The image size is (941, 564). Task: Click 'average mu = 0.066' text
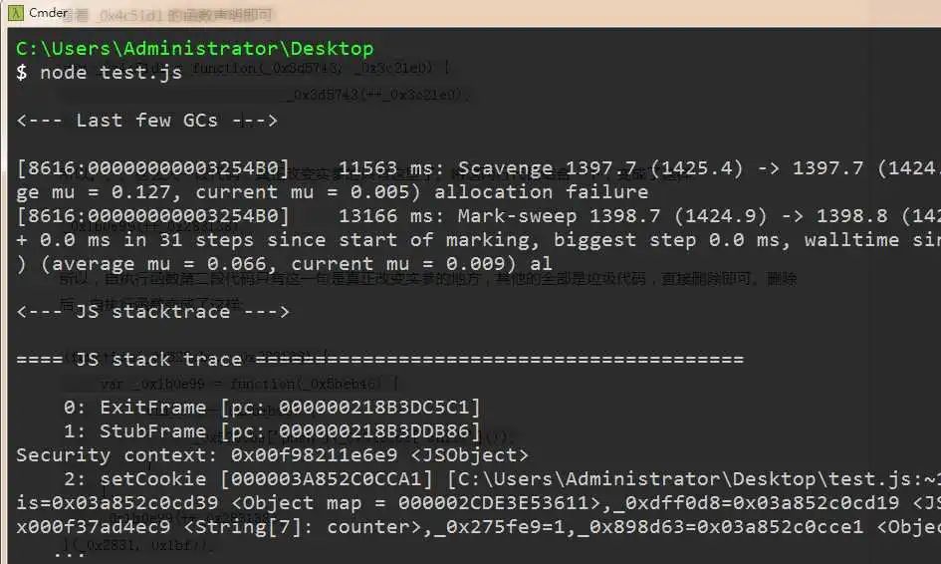pyautogui.click(x=158, y=264)
